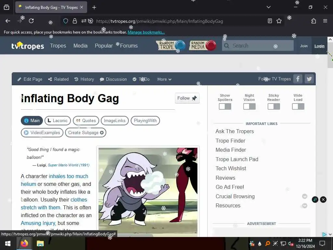Click the blue Random Trope button
This screenshot has width=333, height=250.
(170, 45)
